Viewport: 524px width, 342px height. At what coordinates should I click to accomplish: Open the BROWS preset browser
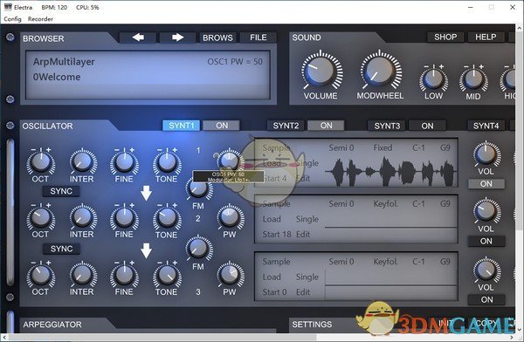(x=217, y=38)
